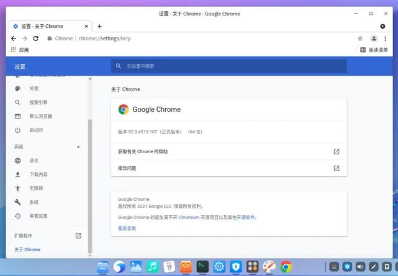Click the address bar URL chrome://settings/help
The width and height of the screenshot is (398, 276).
pos(104,38)
